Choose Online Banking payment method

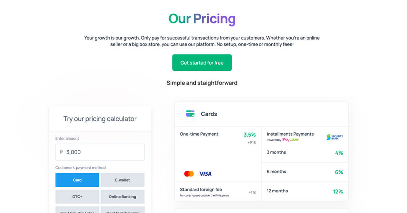(x=122, y=197)
